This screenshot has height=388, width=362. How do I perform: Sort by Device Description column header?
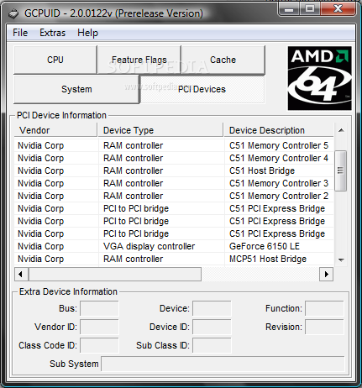[279, 130]
